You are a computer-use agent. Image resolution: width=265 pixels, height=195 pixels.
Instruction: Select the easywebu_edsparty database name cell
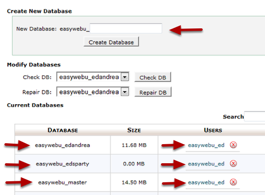point(62,164)
